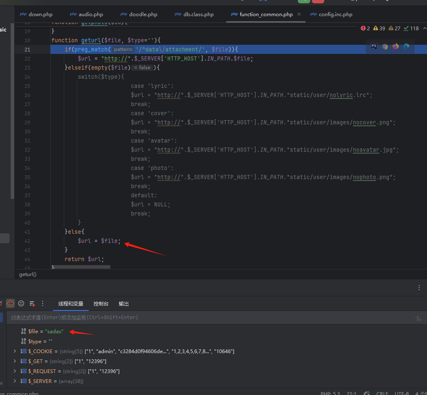Screen dimensions: 427x395
Task: Click the red error count indicator
Action: point(365,28)
